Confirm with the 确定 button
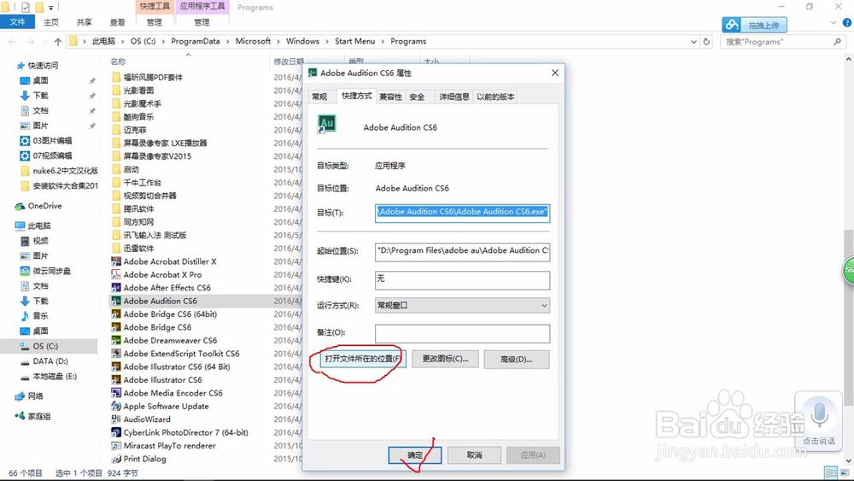 tap(414, 455)
